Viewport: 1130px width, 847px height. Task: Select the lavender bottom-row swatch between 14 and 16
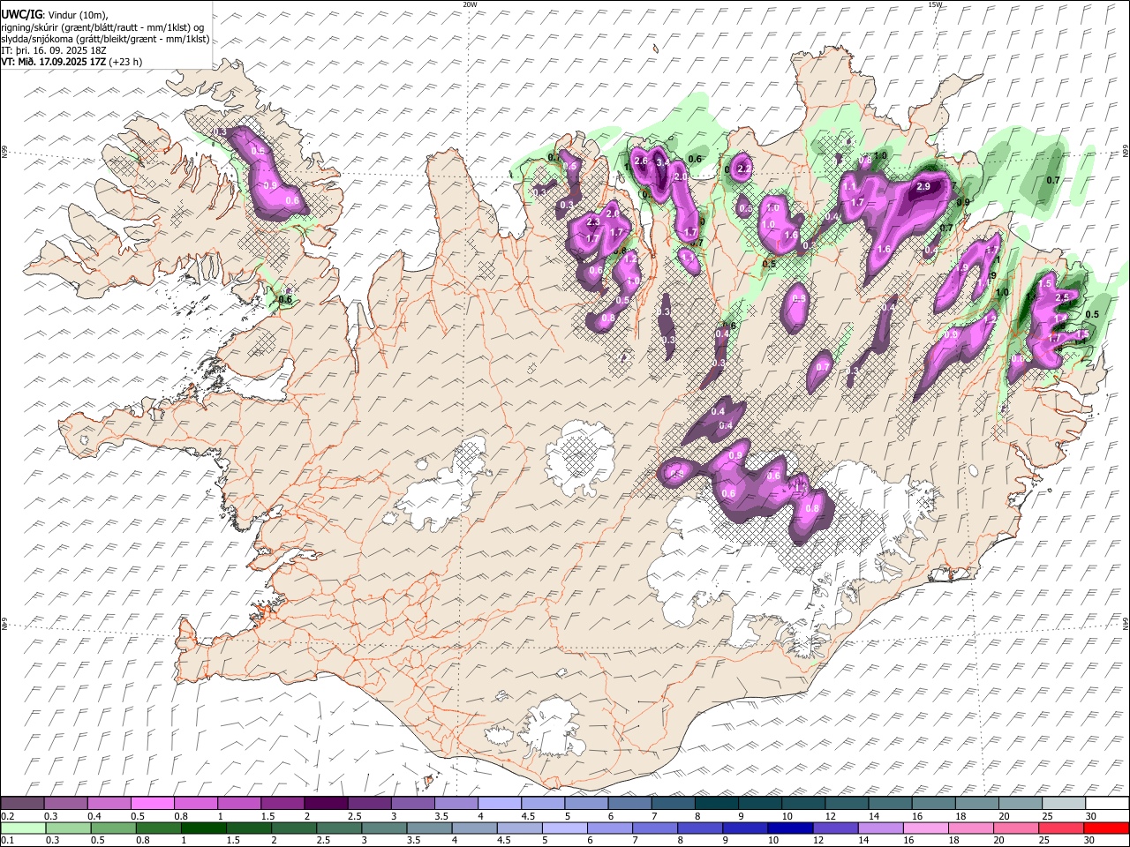click(x=881, y=828)
